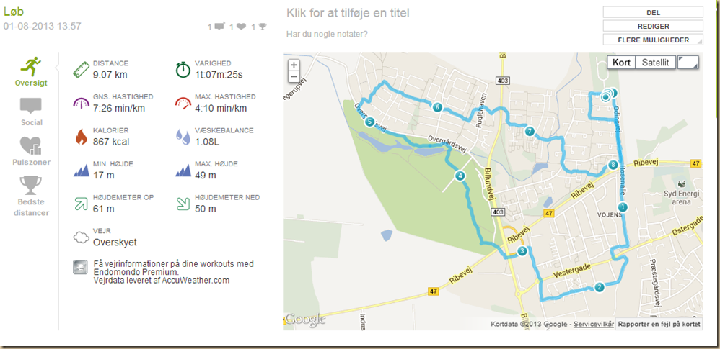Click the DEL share button
The height and width of the screenshot is (349, 720).
click(x=653, y=12)
